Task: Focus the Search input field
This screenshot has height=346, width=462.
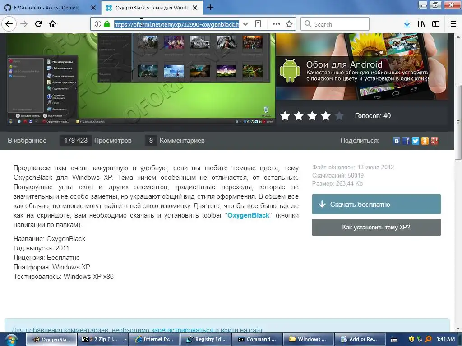Action: pos(335,24)
